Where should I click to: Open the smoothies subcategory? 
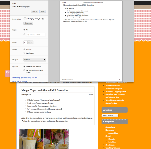click(113, 133)
